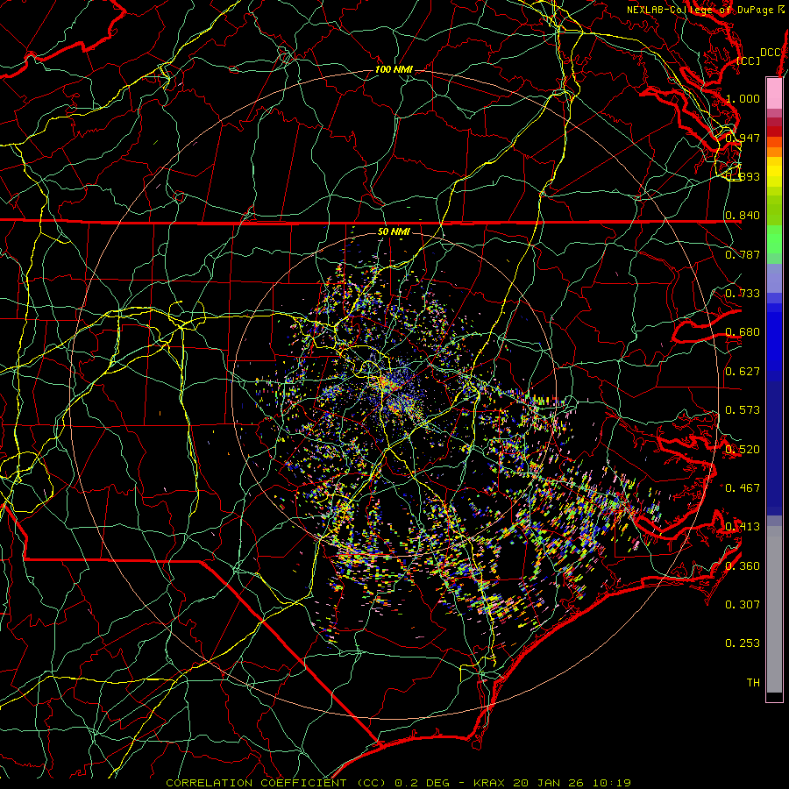Click the pink segment of the color bar
The height and width of the screenshot is (789, 789).
(x=774, y=93)
